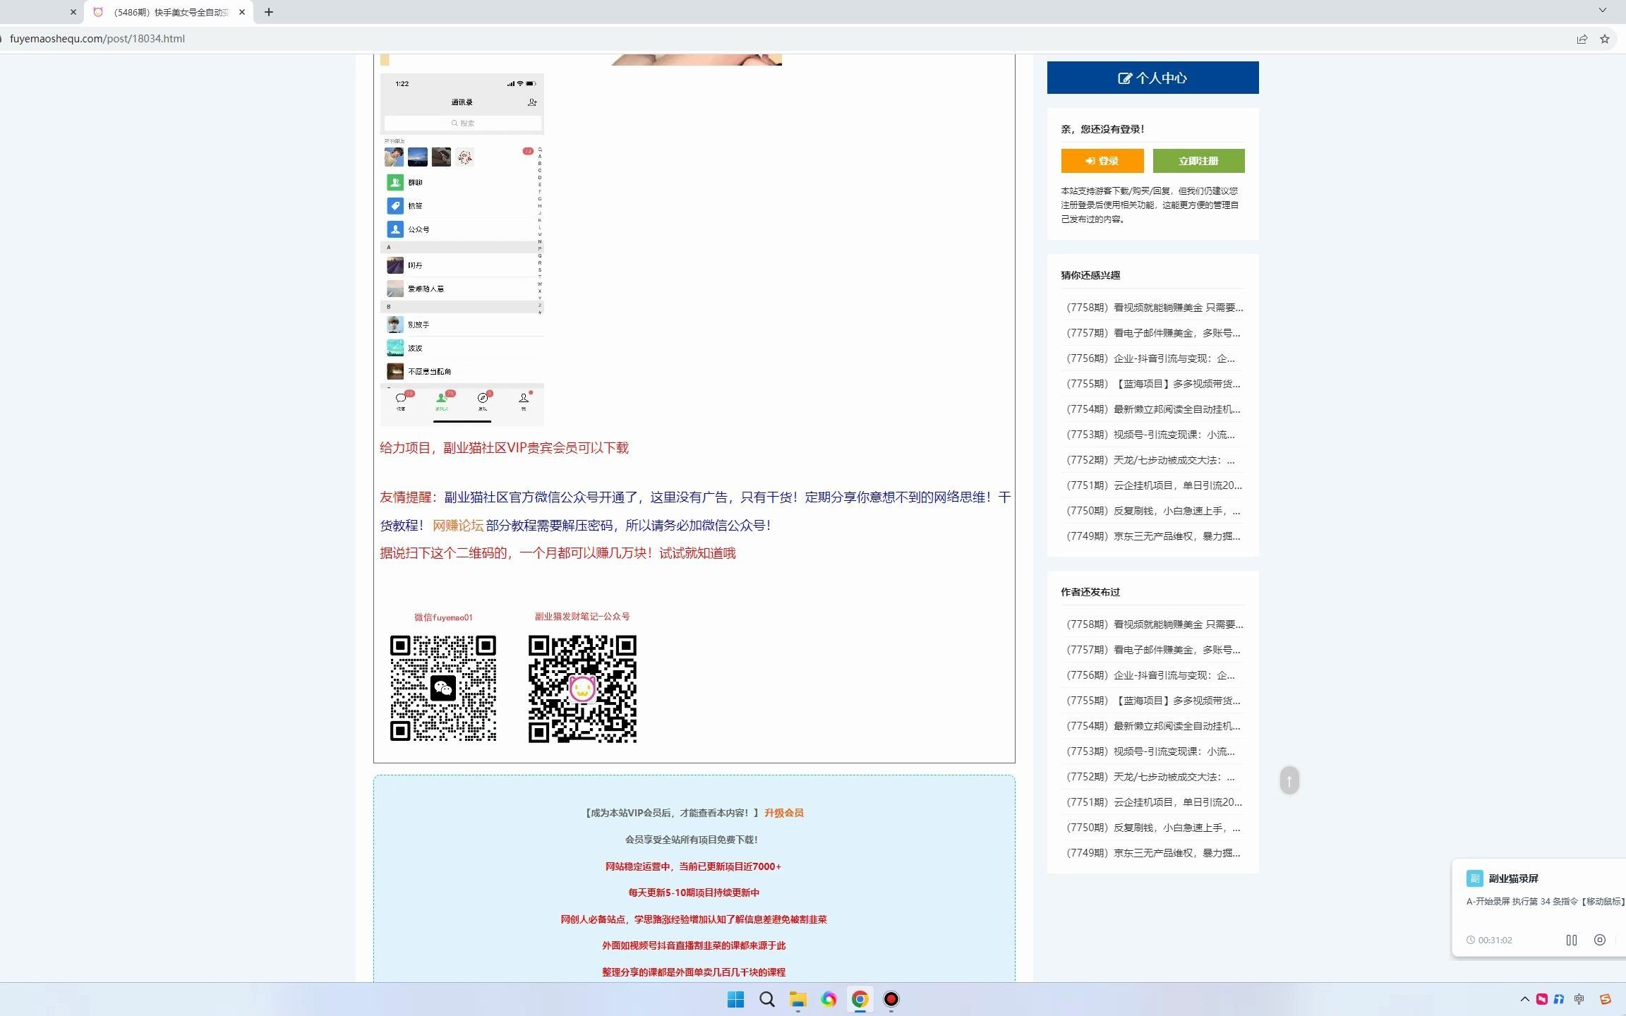Stop the 副业猫录屏 recording

tap(1600, 940)
